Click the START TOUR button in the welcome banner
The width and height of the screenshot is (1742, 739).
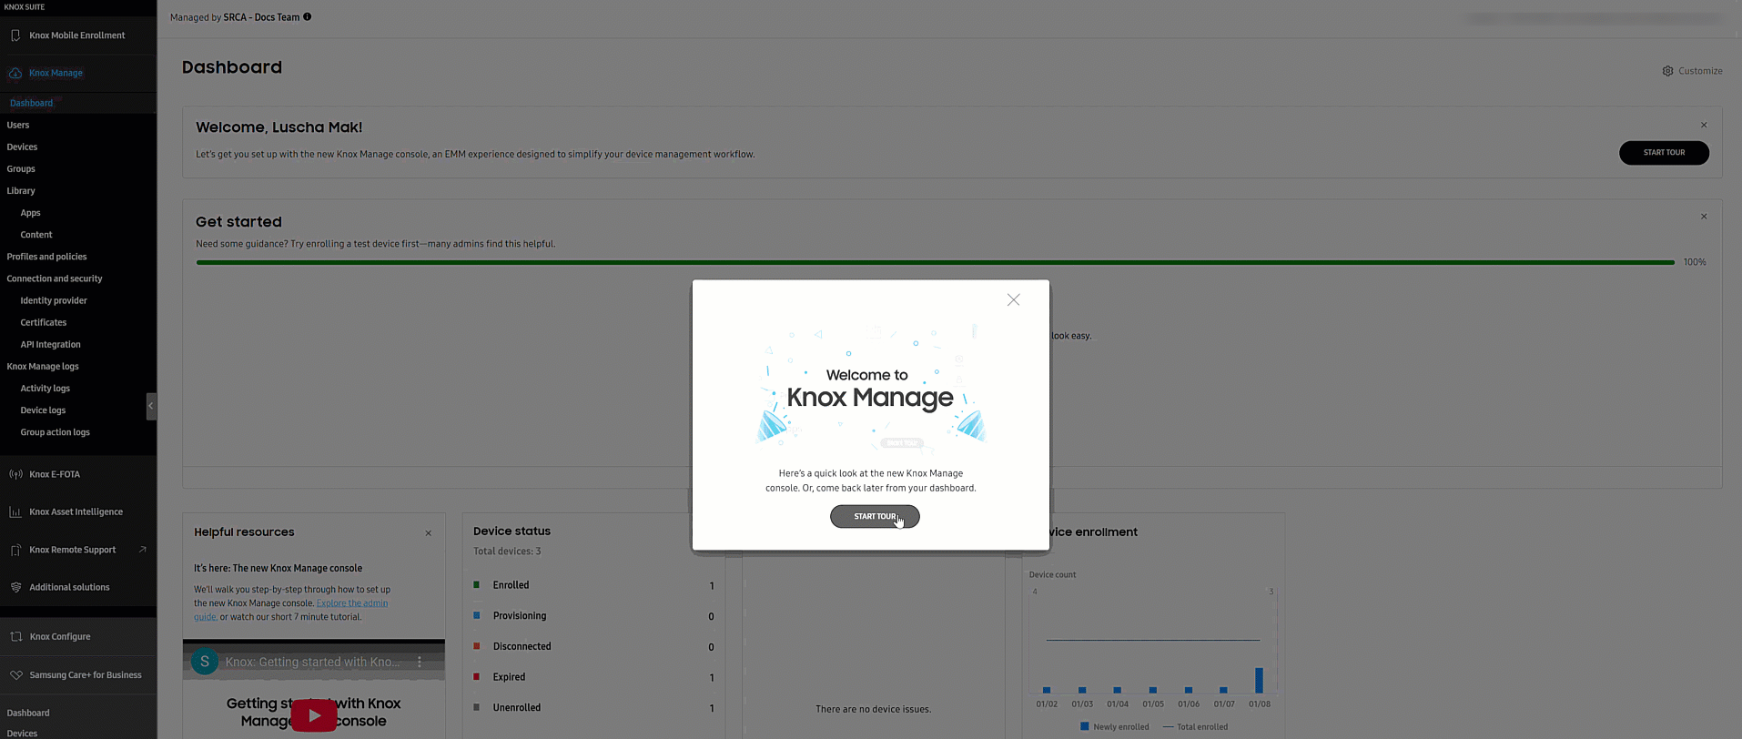click(x=1664, y=153)
